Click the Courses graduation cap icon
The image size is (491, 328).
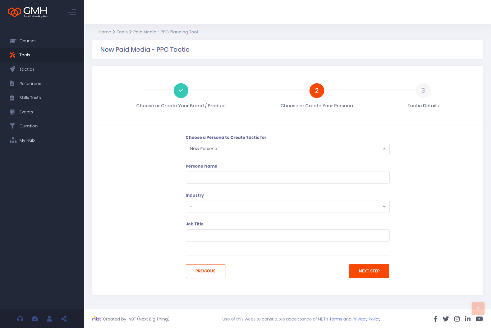pyautogui.click(x=13, y=41)
